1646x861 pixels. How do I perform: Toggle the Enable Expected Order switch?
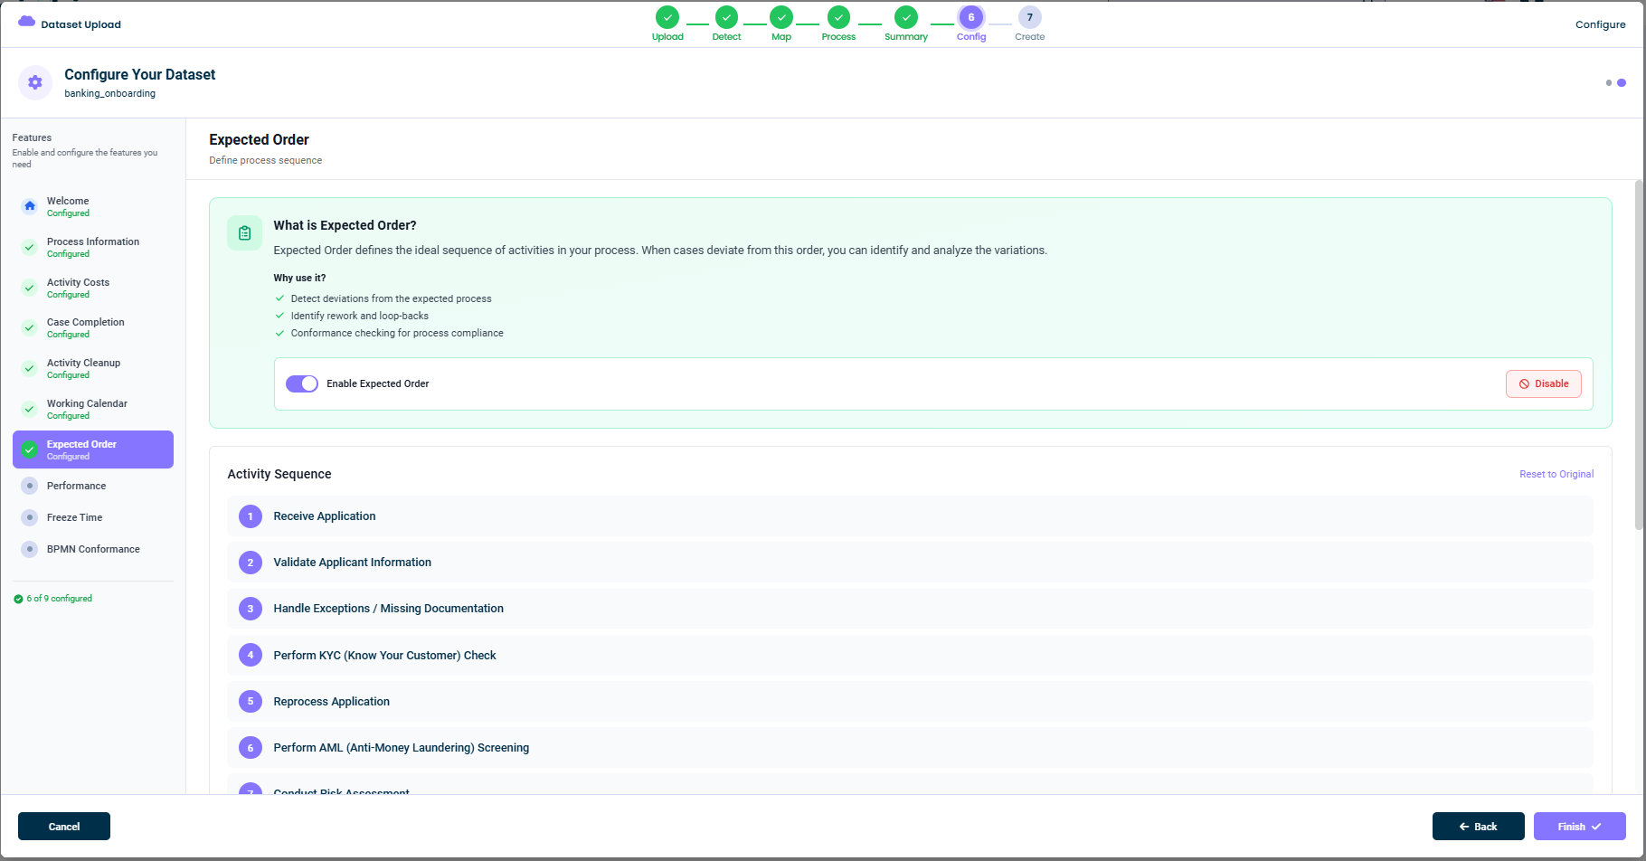[302, 383]
